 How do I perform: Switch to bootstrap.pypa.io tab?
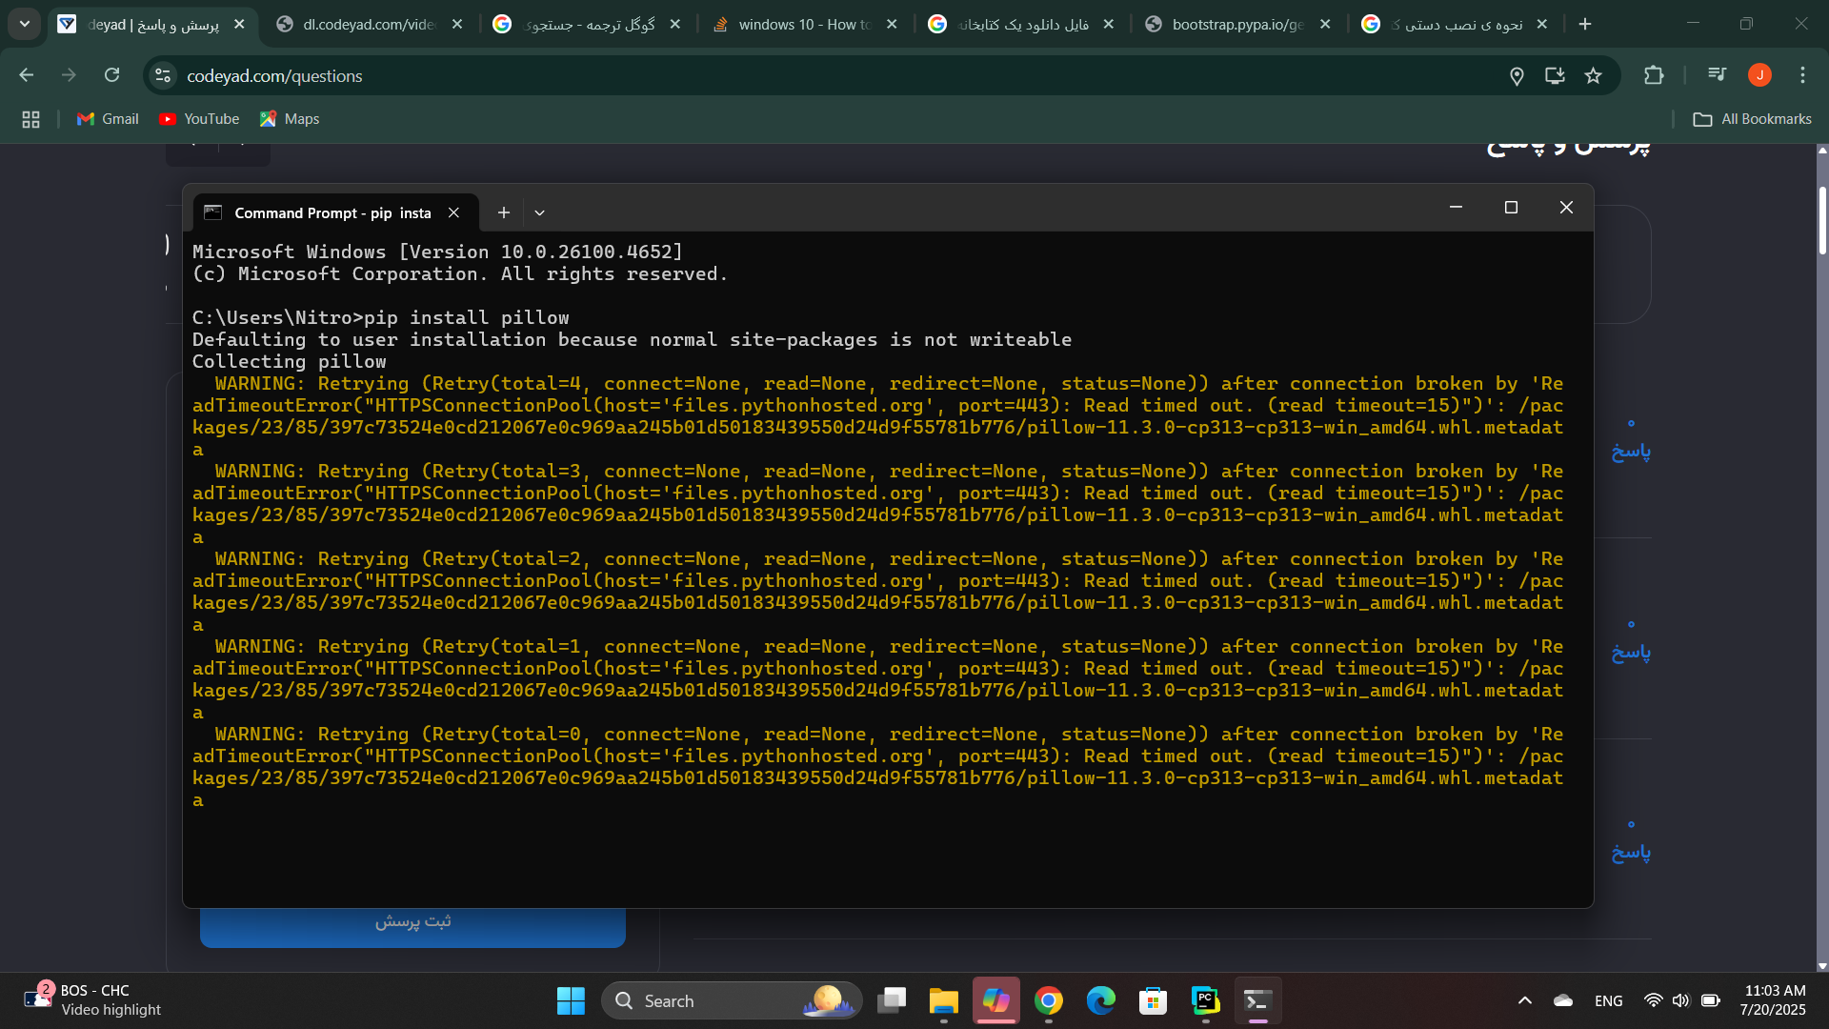tap(1238, 24)
